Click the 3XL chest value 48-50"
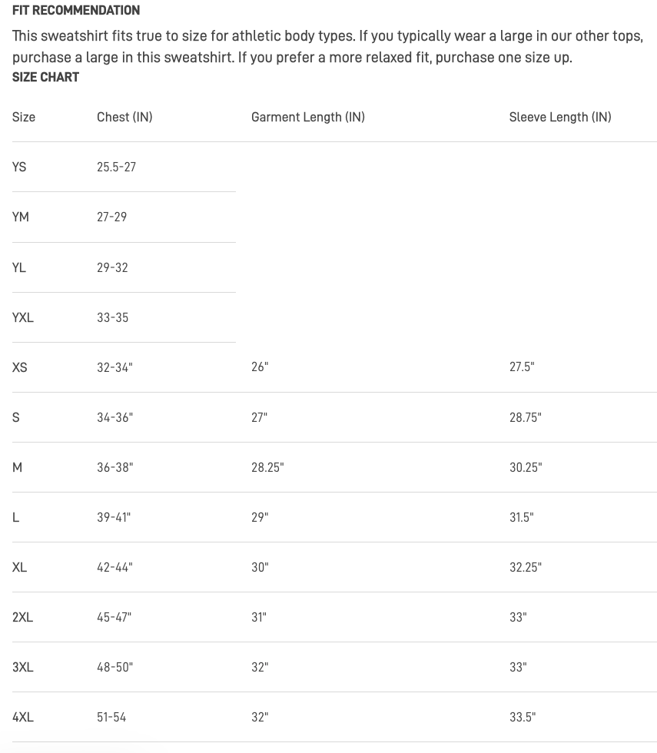The height and width of the screenshot is (753, 657). [114, 667]
